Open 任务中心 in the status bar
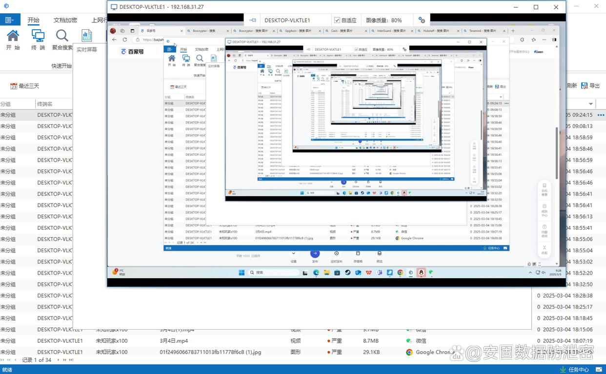606x374 pixels. coord(578,370)
